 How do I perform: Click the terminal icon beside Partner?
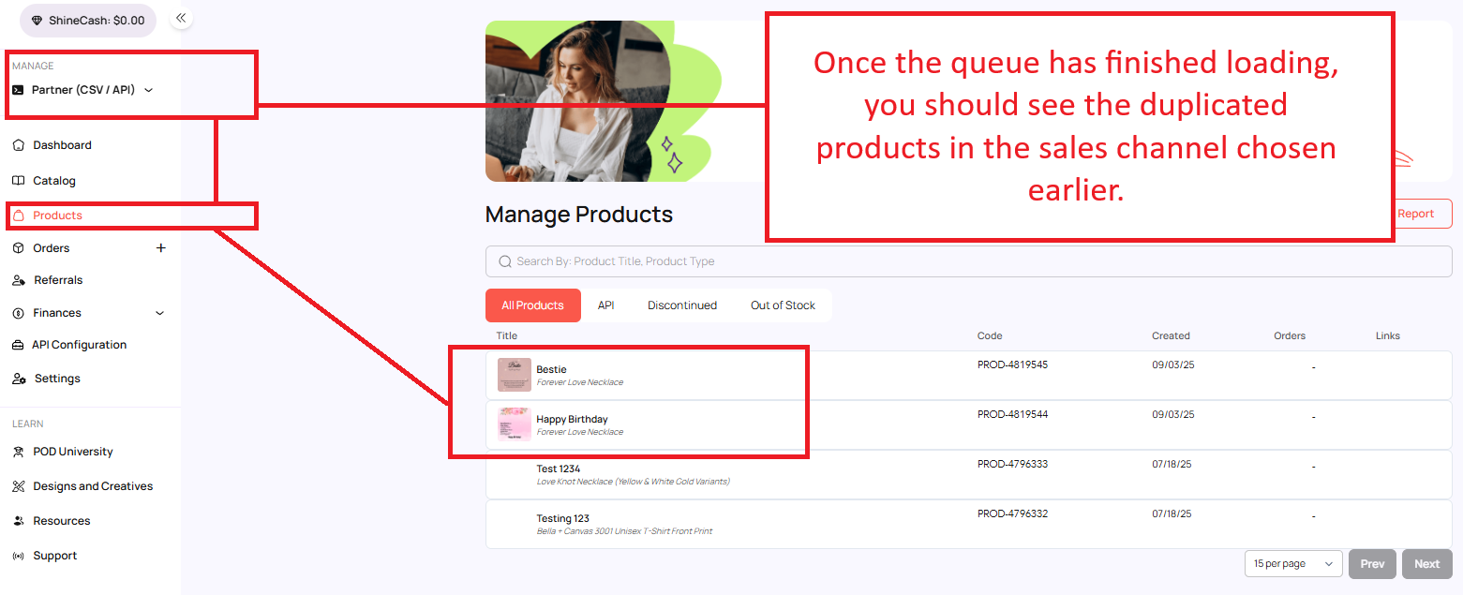(x=18, y=90)
